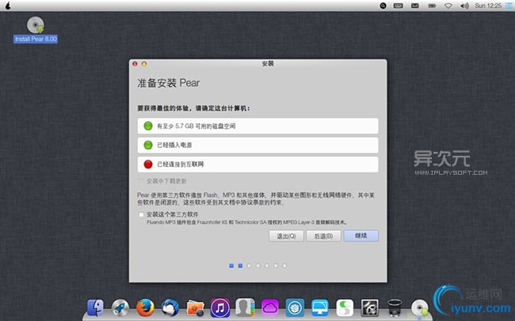Open the Trash in the dock

395,308
